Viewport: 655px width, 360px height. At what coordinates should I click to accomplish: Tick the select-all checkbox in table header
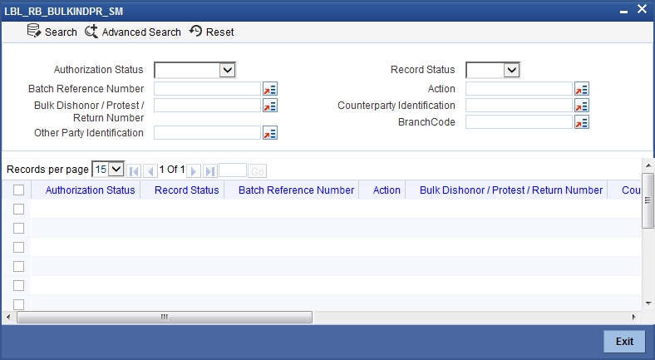18,190
